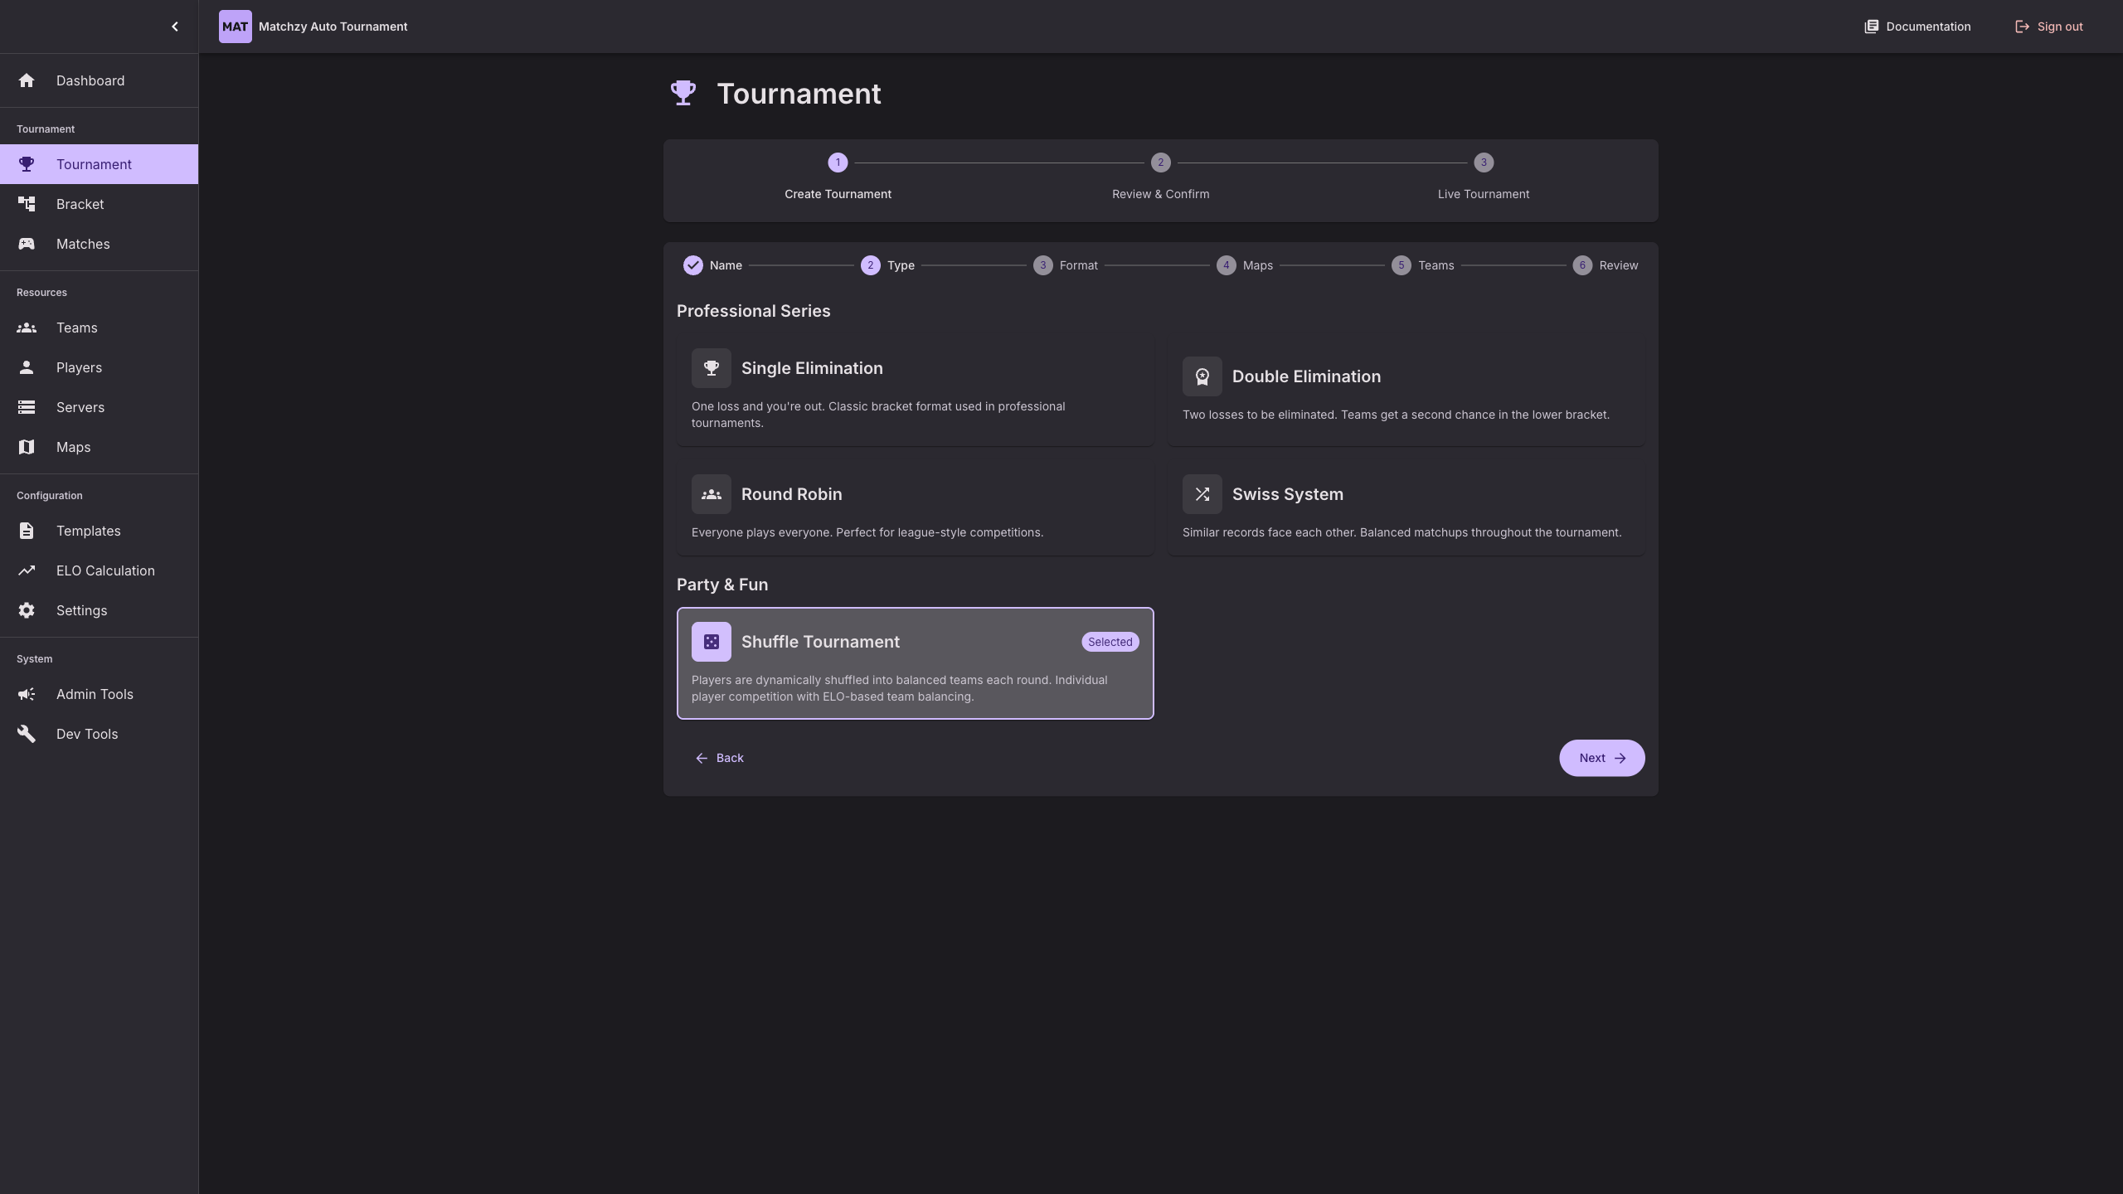Open the Admin Tools menu item
Viewport: 2123px width, 1194px height.
click(95, 694)
